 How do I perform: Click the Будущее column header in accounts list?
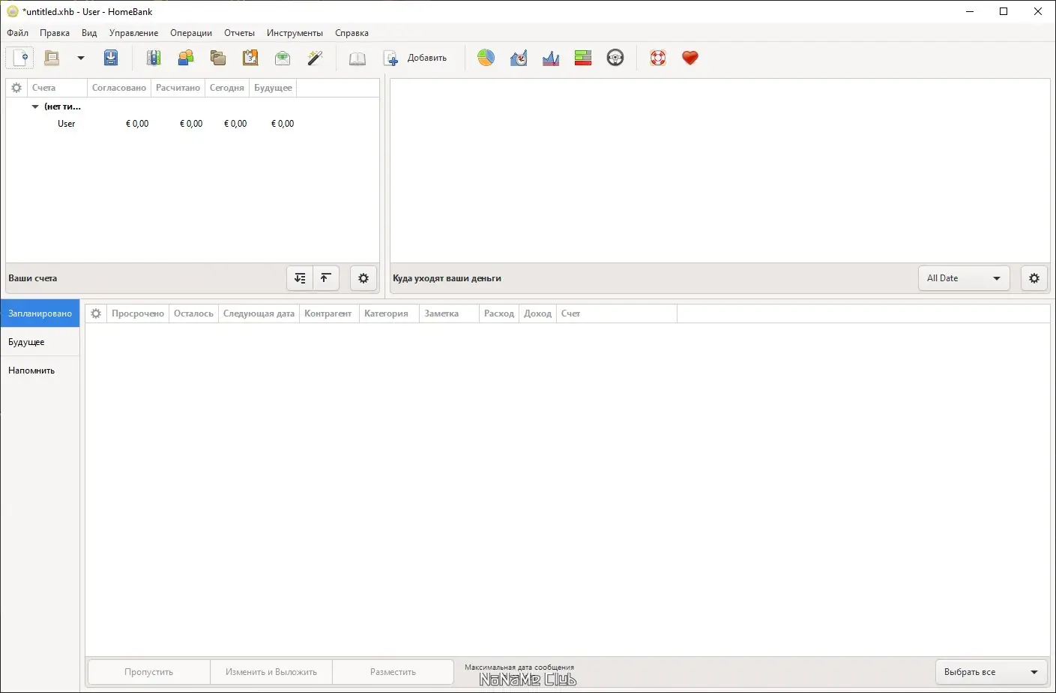273,88
